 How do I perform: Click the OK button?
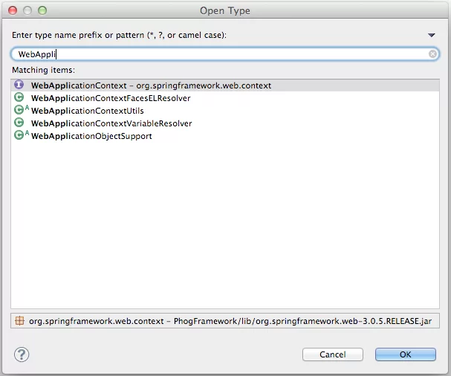coord(405,354)
